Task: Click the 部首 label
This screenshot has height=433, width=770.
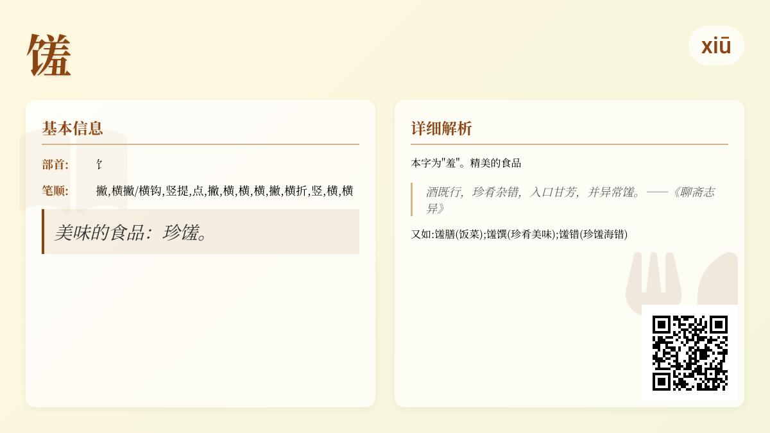Action: tap(55, 165)
